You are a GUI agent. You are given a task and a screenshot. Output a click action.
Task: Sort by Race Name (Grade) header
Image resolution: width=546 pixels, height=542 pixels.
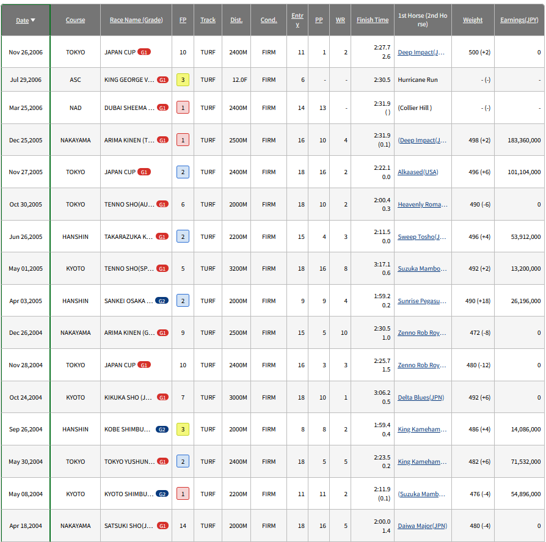(x=136, y=20)
